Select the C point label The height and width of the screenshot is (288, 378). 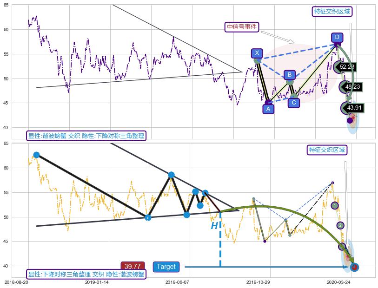pyautogui.click(x=293, y=103)
